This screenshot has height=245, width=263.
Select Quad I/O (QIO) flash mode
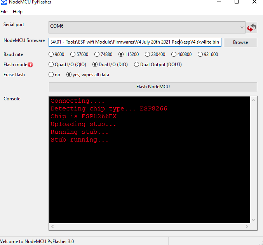(x=67, y=65)
